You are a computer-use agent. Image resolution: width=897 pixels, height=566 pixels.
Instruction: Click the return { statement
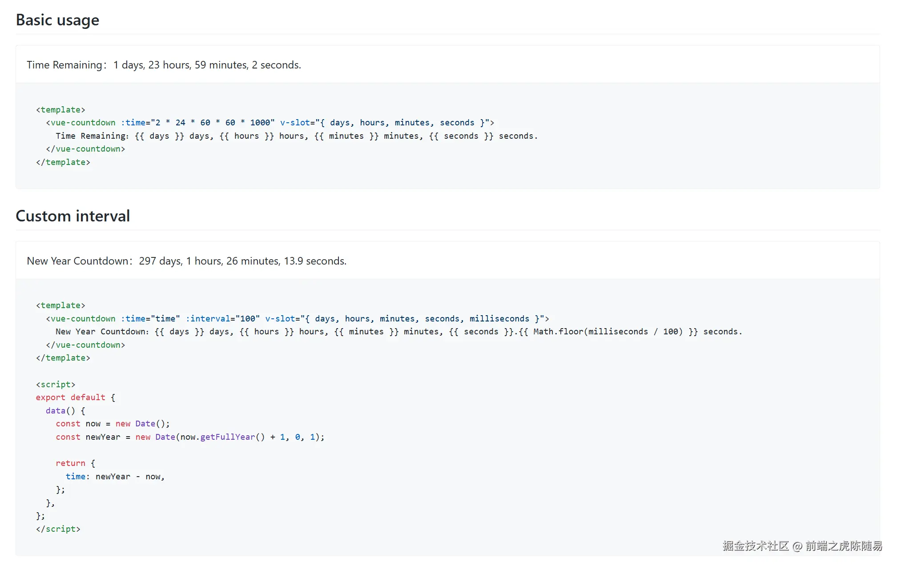click(75, 463)
